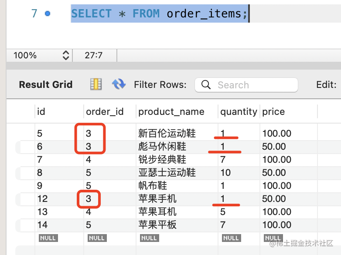Image resolution: width=341 pixels, height=255 pixels.
Task: Click the price column header
Action: [x=273, y=112]
